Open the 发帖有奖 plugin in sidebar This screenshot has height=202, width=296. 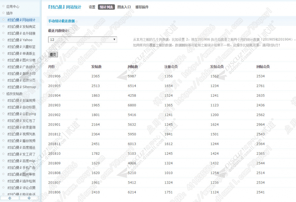coord(21,27)
